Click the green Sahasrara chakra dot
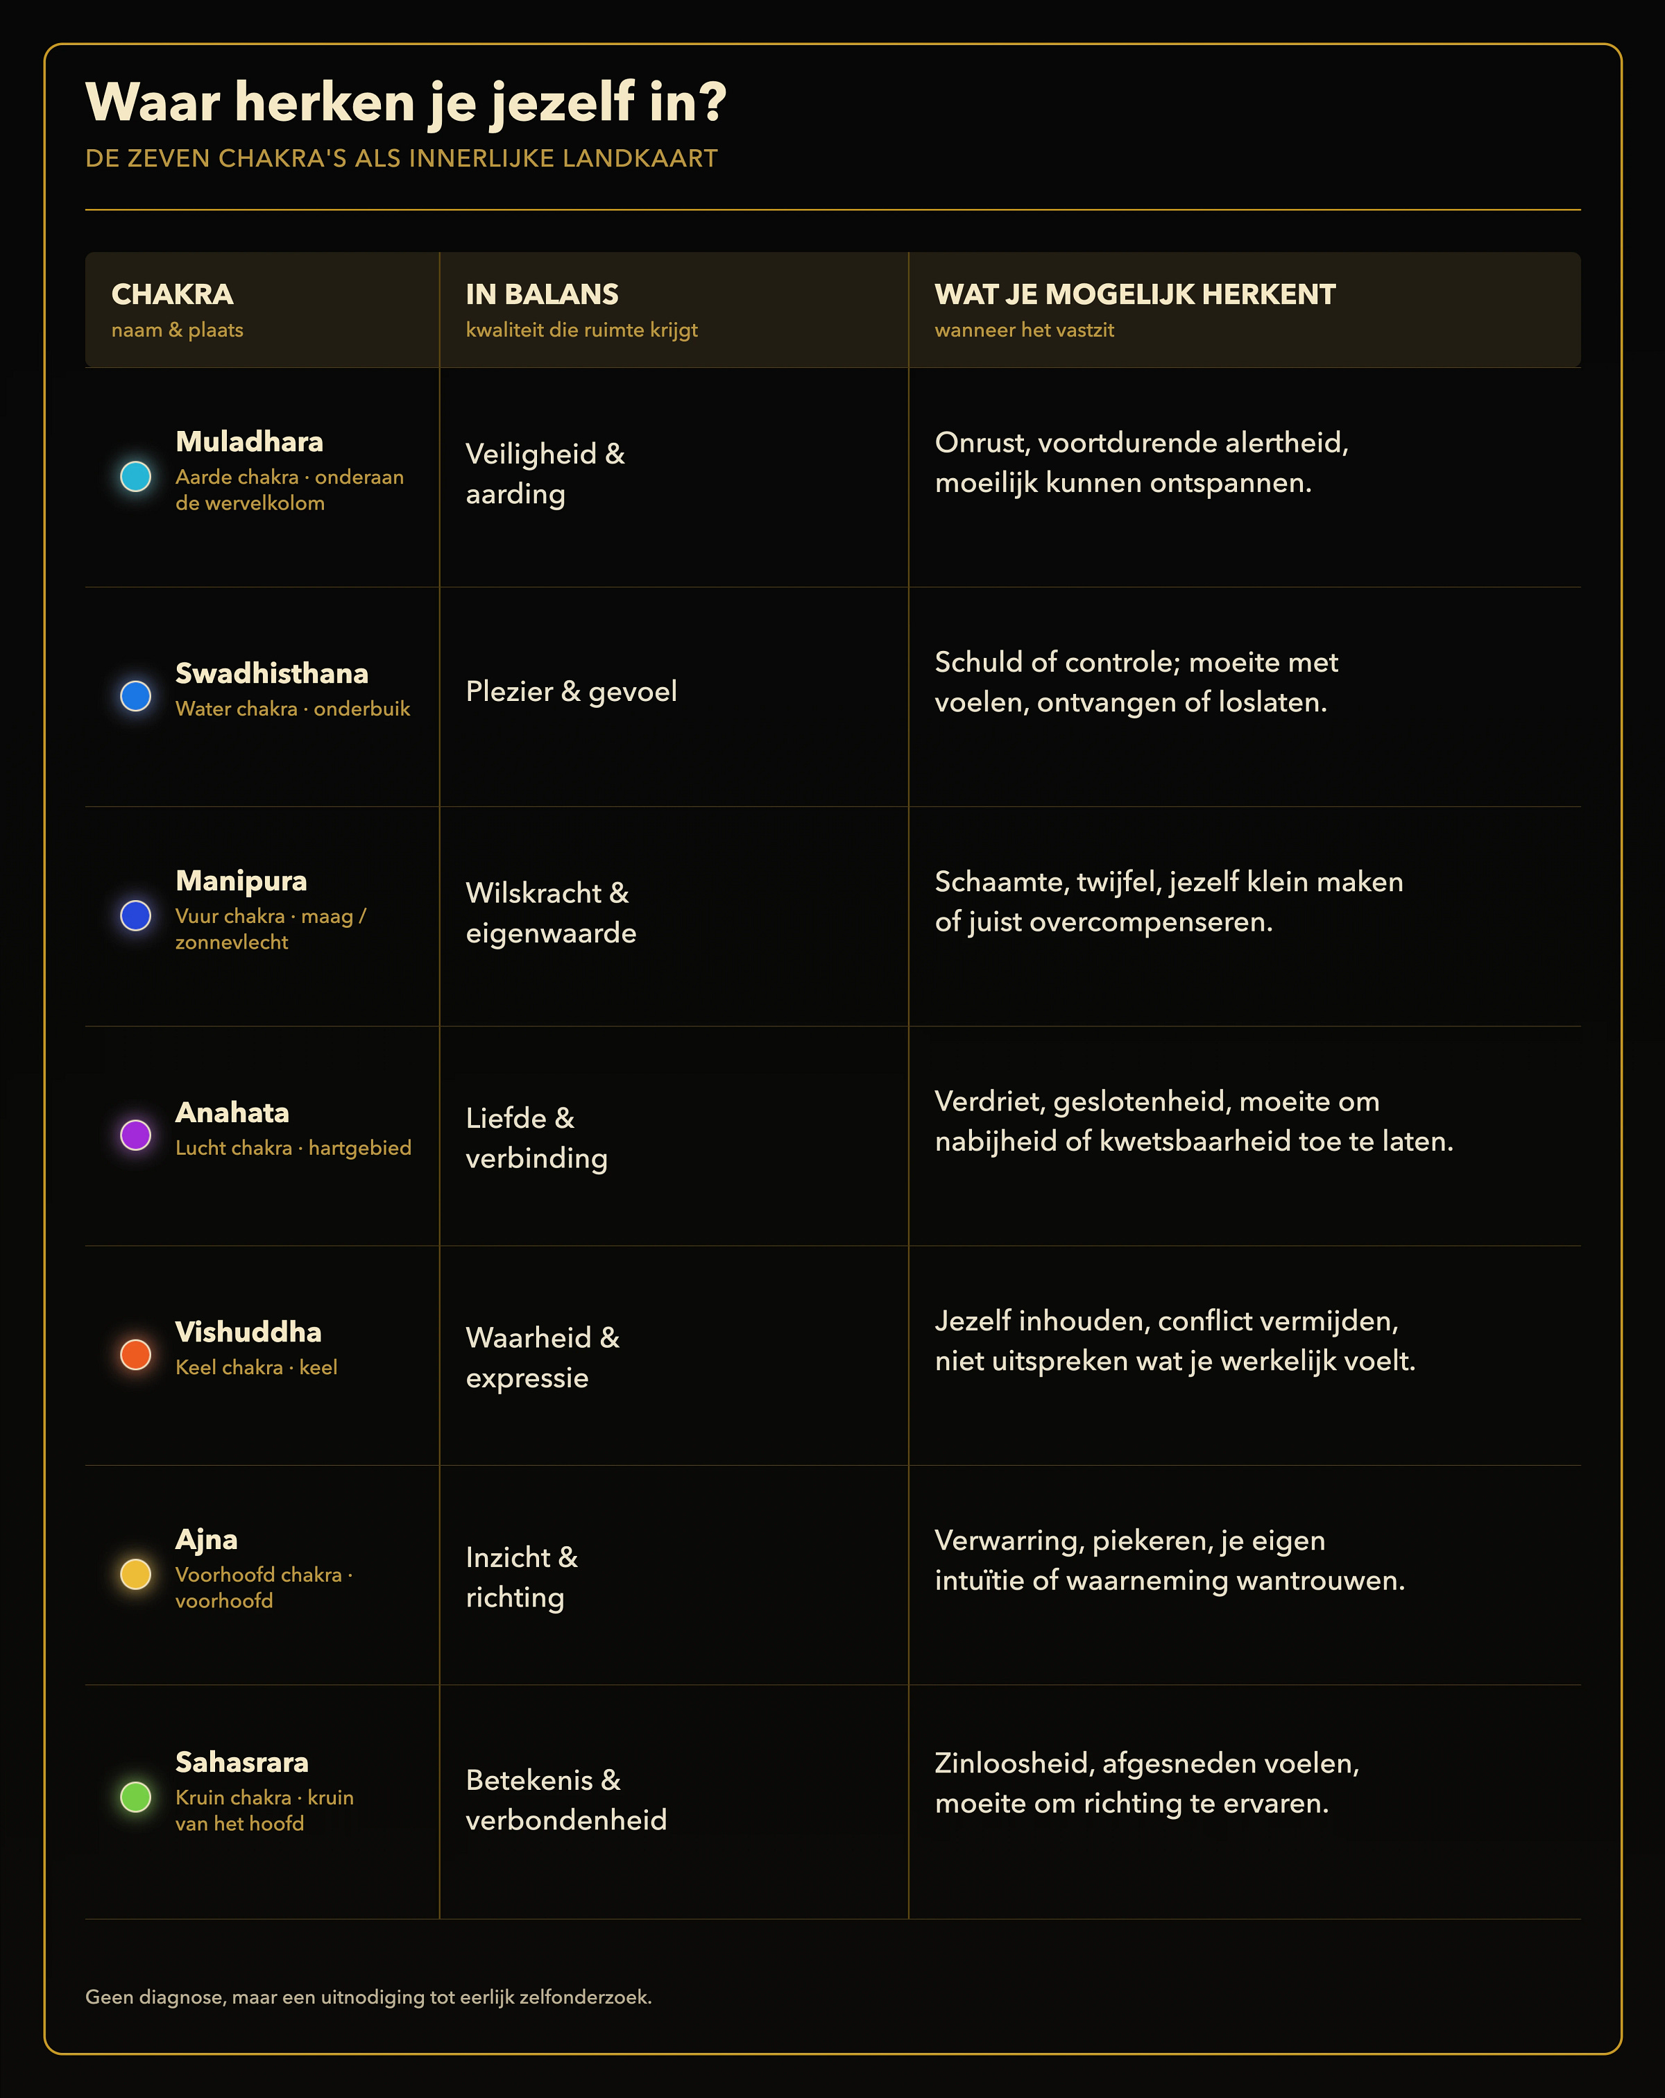The width and height of the screenshot is (1665, 2098). tap(135, 1797)
